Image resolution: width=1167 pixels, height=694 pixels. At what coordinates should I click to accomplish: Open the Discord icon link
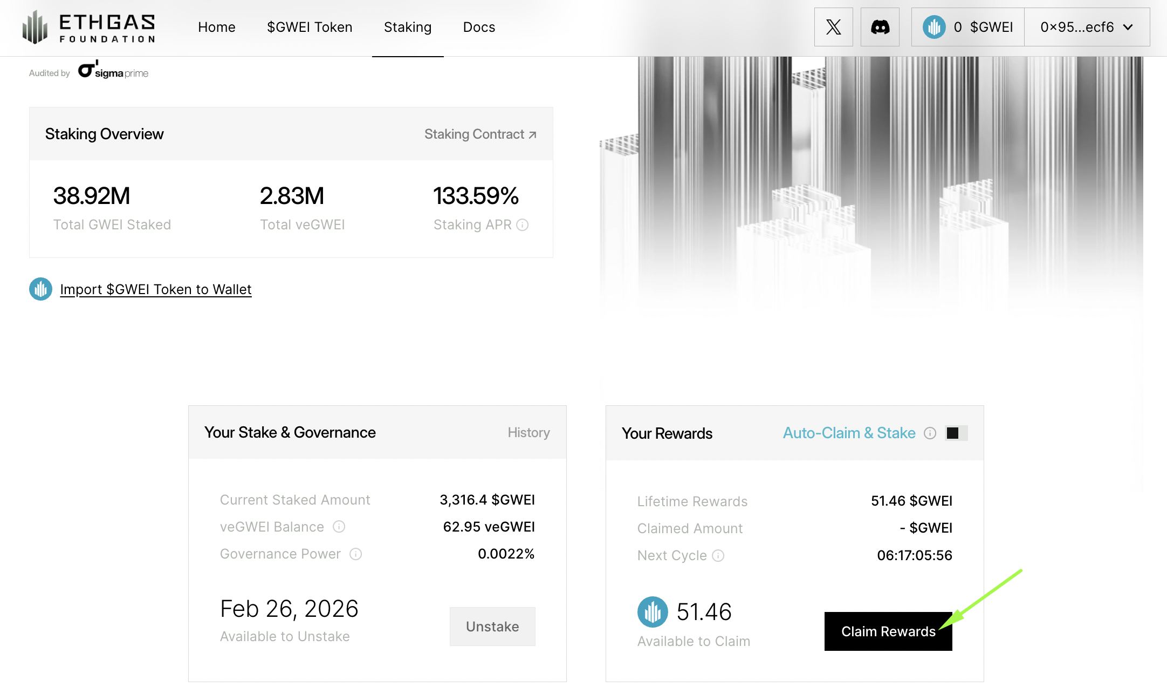880,27
